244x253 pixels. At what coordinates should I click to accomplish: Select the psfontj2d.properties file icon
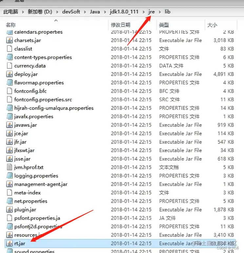click(9, 226)
